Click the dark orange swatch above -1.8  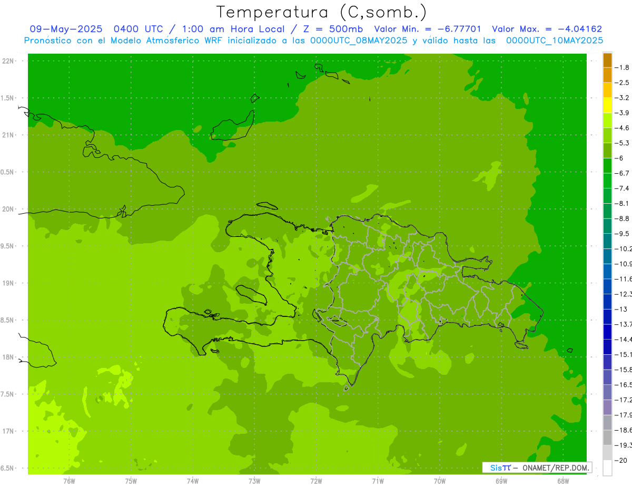[x=607, y=60]
